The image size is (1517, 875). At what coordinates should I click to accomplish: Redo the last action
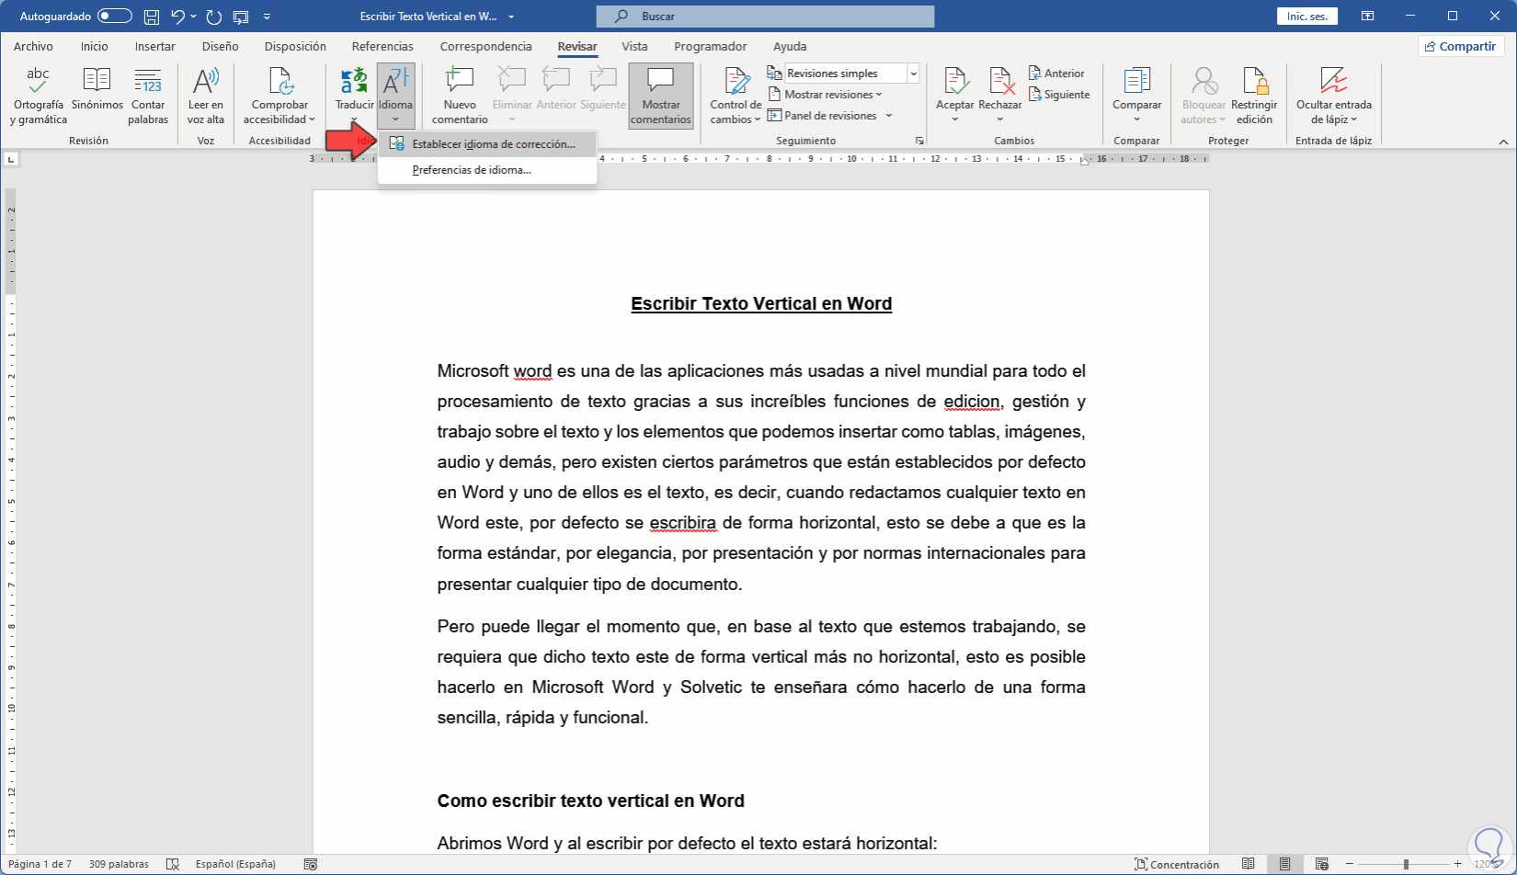coord(214,17)
